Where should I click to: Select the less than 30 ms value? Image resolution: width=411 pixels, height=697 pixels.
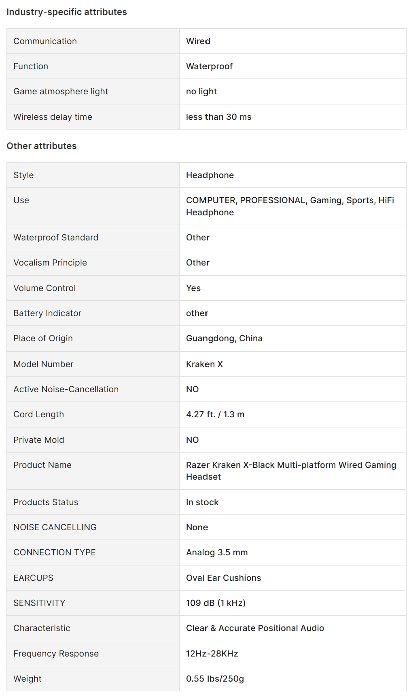[x=218, y=117]
